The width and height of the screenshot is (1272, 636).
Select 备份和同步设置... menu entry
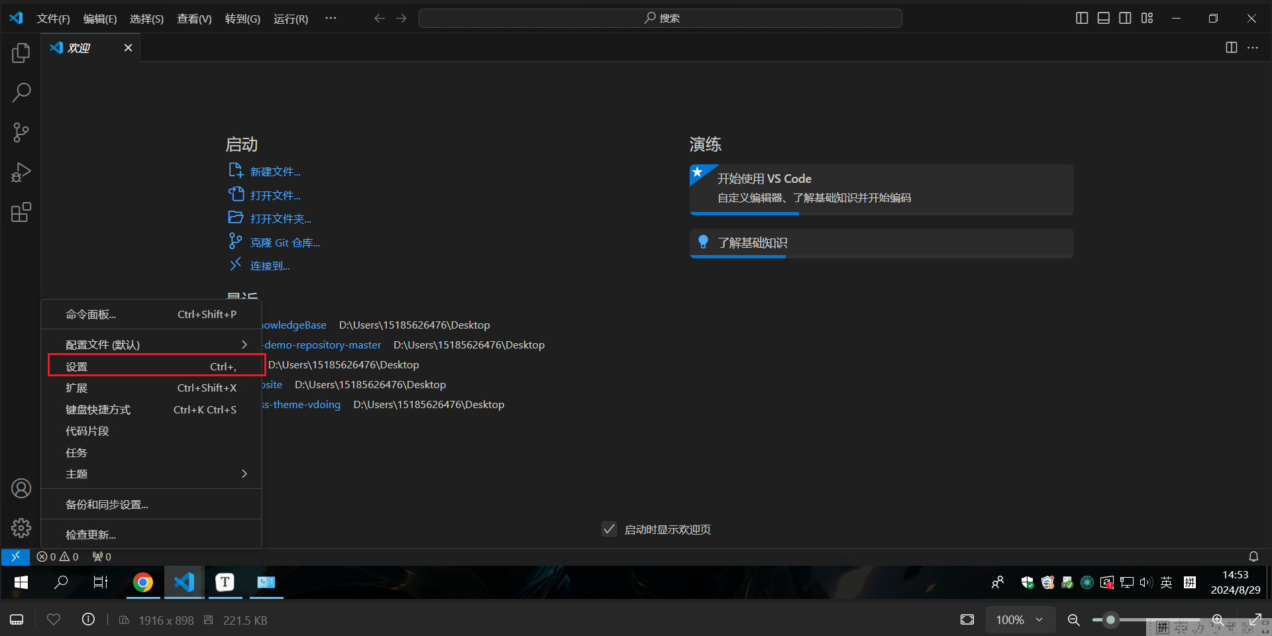coord(152,504)
